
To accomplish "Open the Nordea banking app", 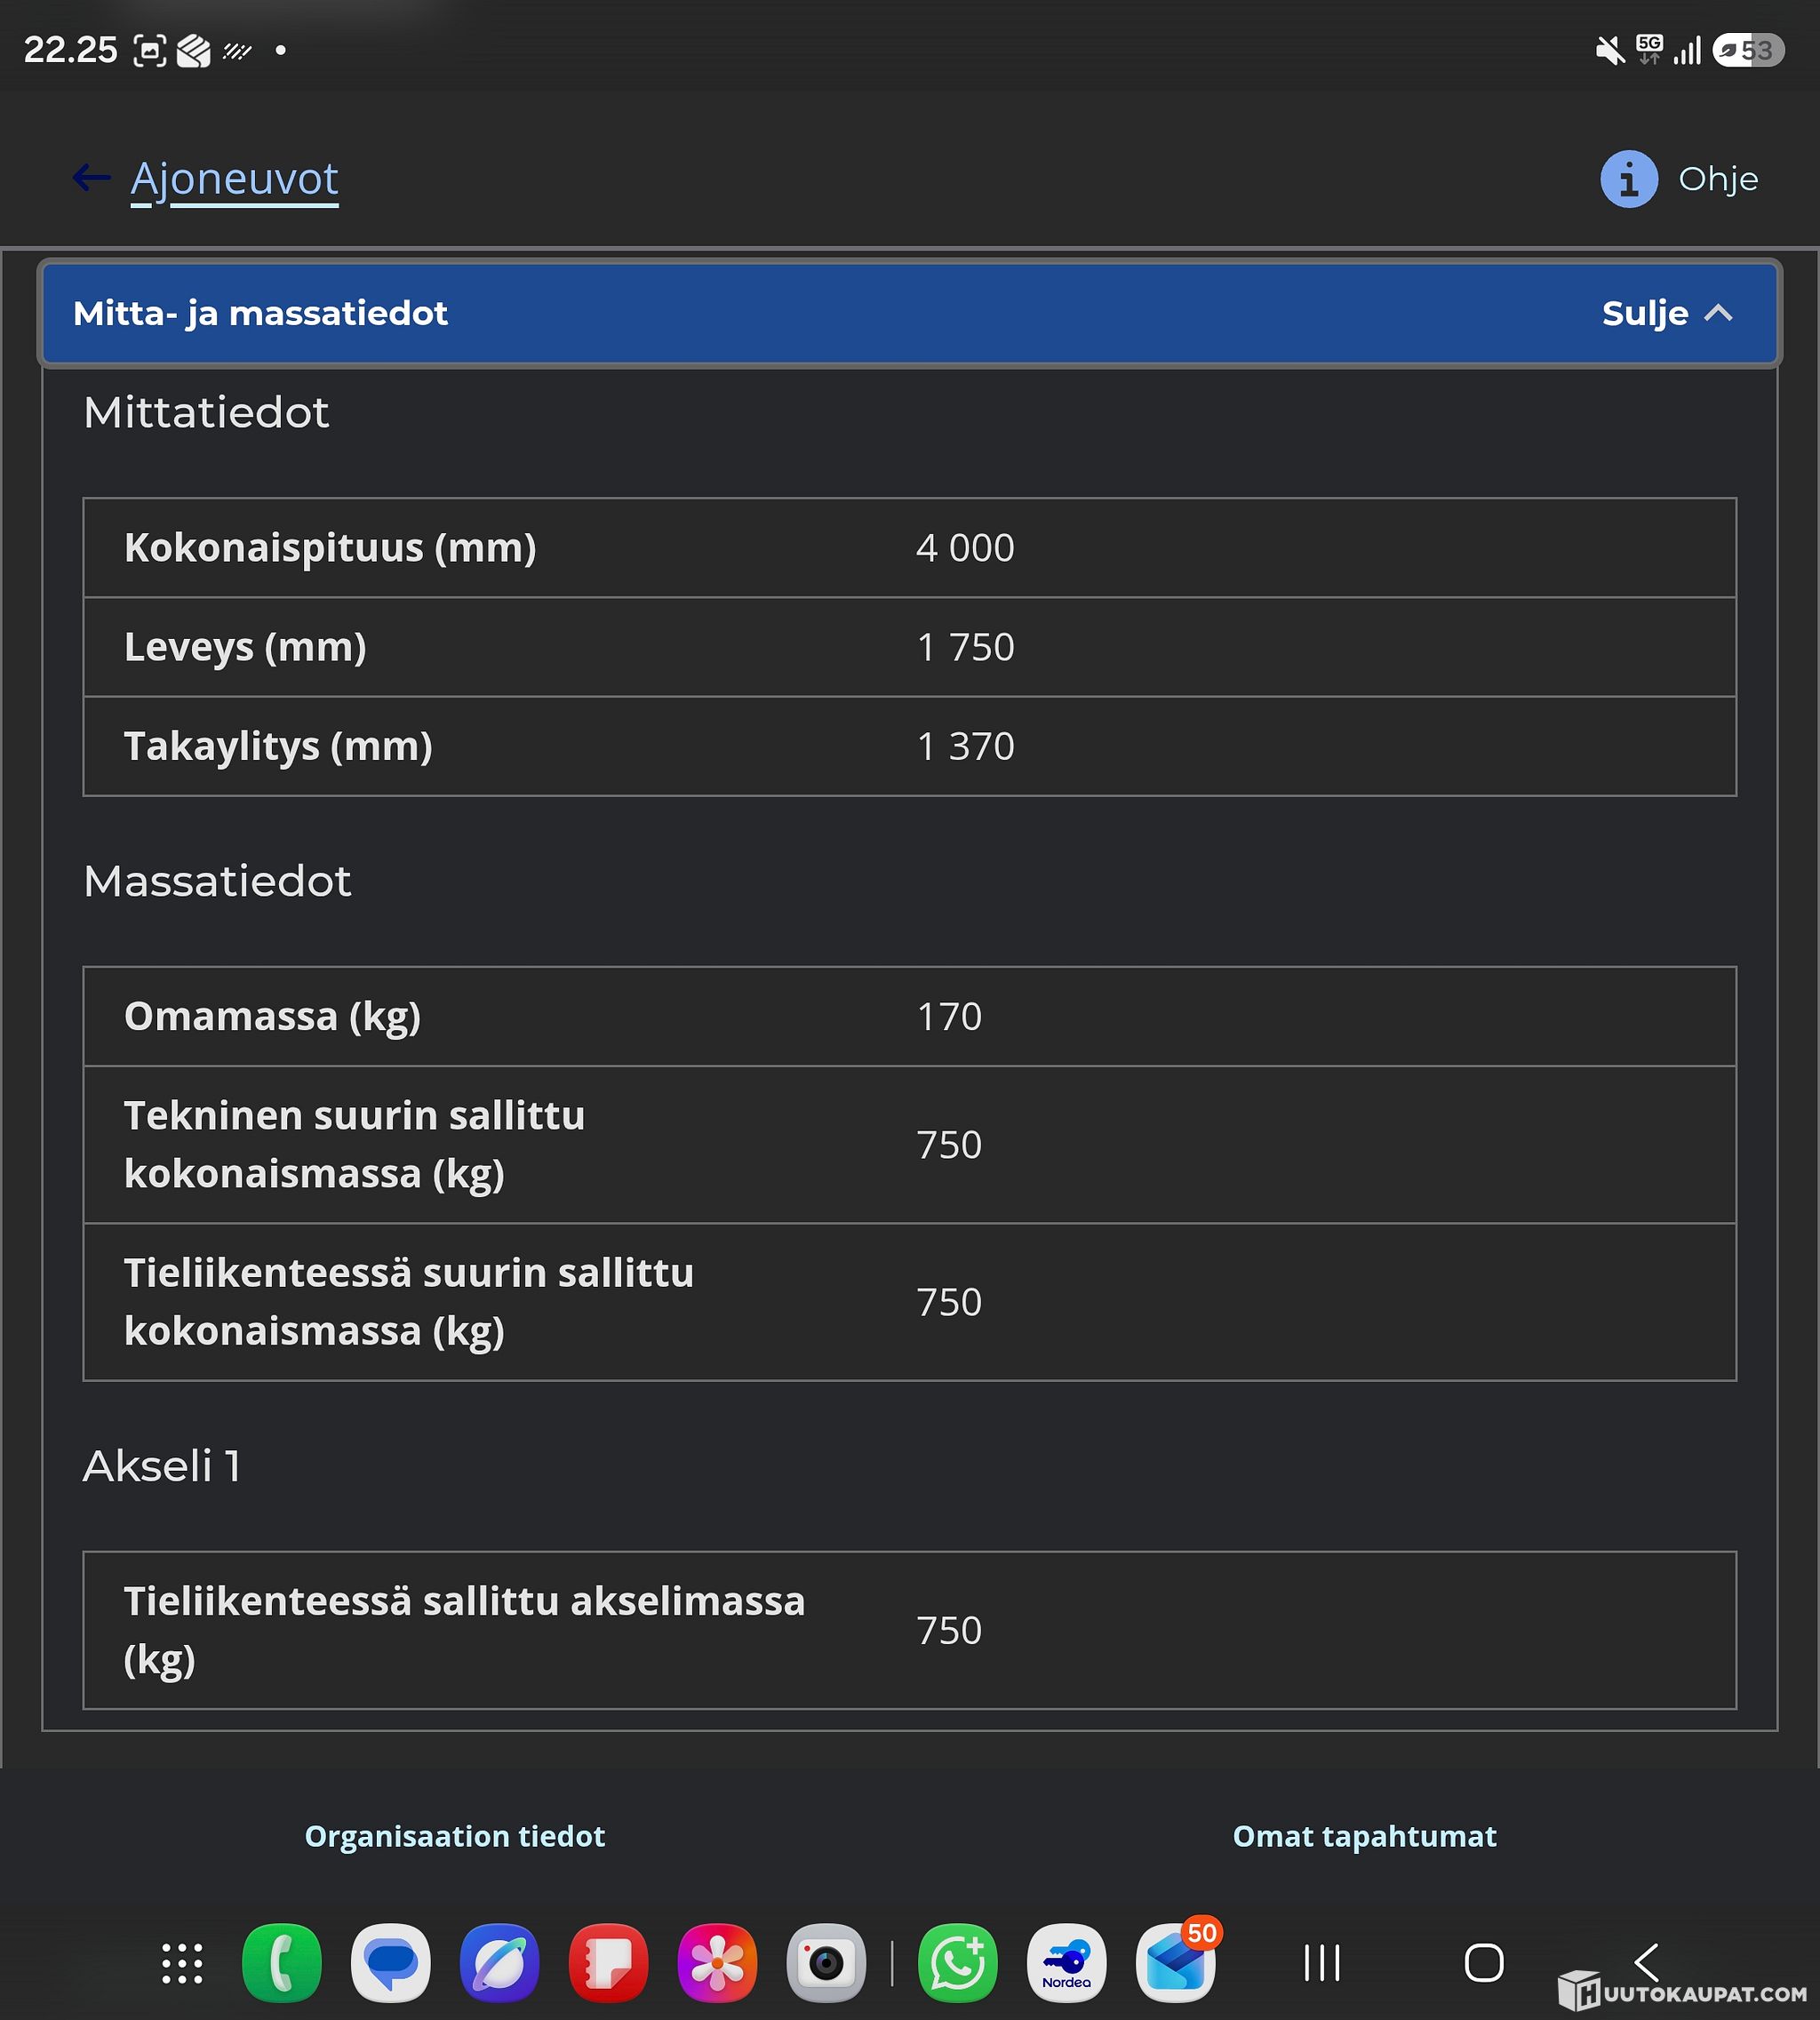I will pos(1067,1963).
